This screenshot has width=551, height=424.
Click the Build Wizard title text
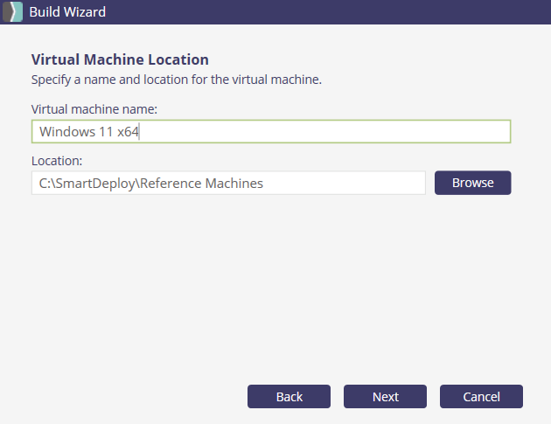(69, 13)
